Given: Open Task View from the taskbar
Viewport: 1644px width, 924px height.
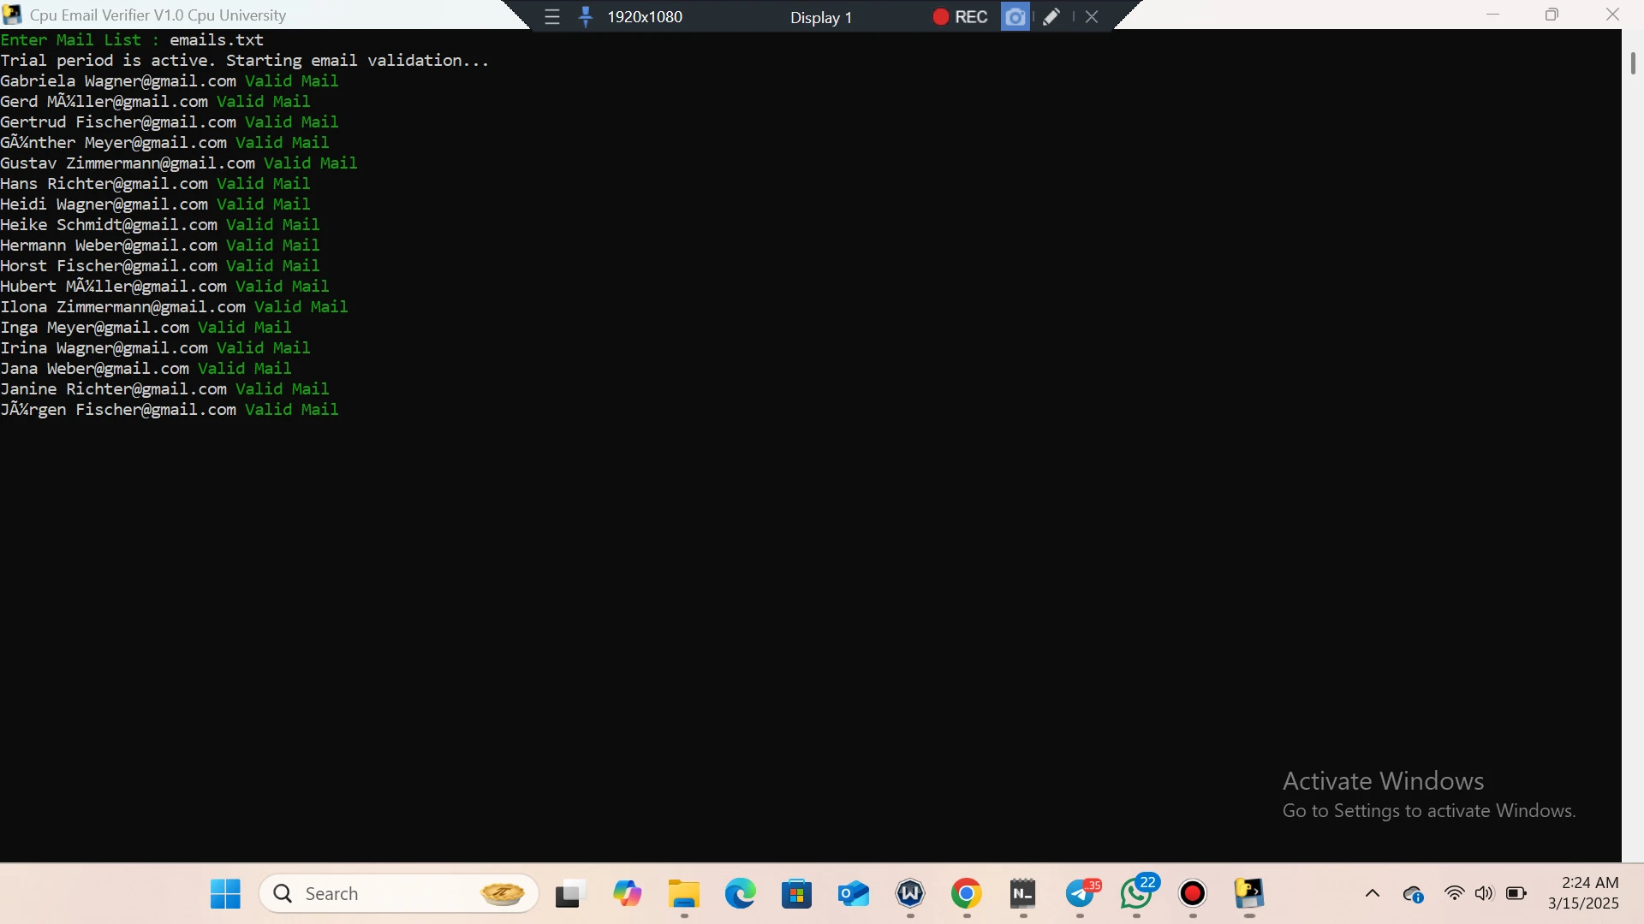Looking at the screenshot, I should [x=569, y=894].
